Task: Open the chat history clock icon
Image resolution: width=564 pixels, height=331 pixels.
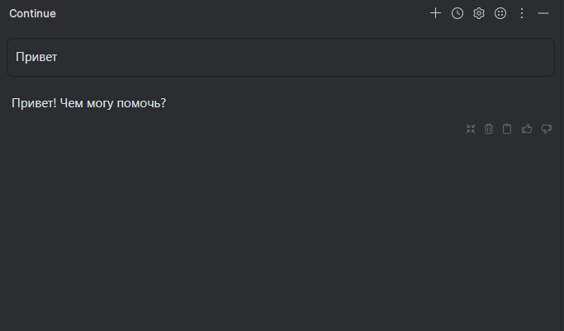Action: [457, 13]
